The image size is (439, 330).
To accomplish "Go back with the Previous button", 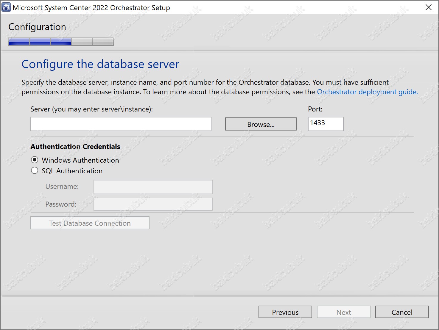I will point(285,312).
